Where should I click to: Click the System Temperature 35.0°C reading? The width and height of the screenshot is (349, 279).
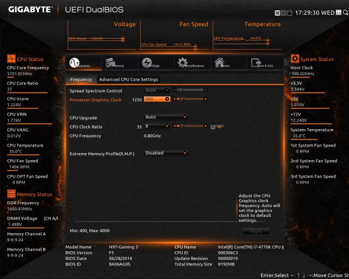[299, 136]
